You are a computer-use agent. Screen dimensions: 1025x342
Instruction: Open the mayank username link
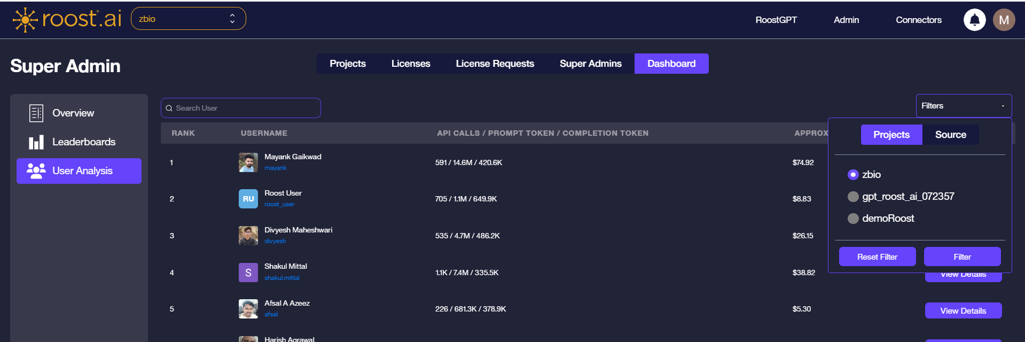[x=276, y=168]
